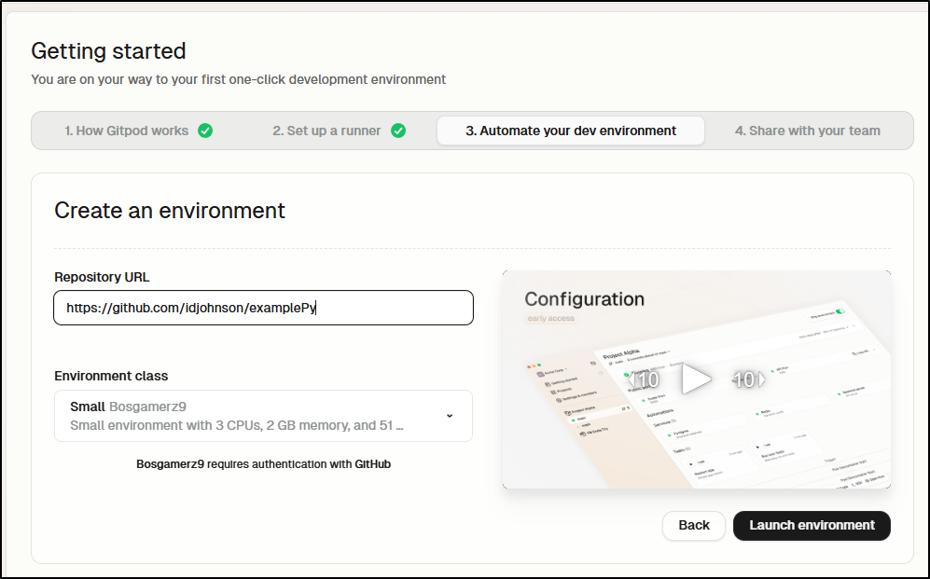The image size is (930, 579).
Task: Select Automate your dev environment step
Action: click(x=571, y=131)
